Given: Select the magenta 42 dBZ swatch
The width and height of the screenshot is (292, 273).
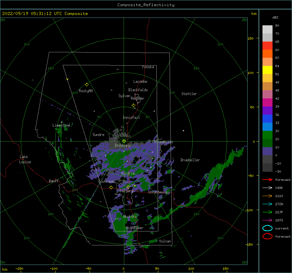Looking at the screenshot, I should 267,103.
